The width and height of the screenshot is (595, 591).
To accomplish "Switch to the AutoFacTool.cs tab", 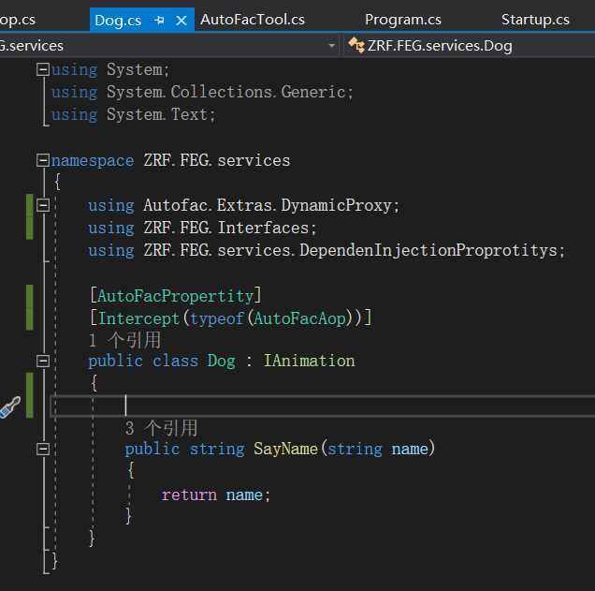I will (x=253, y=20).
